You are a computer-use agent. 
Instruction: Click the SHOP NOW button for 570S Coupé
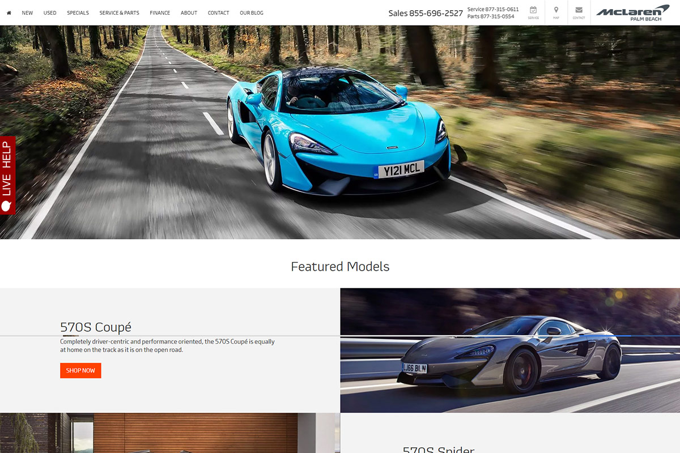[80, 370]
